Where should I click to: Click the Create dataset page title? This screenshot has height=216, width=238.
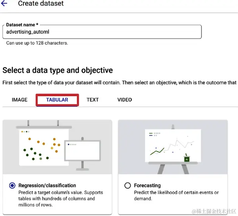click(x=41, y=4)
